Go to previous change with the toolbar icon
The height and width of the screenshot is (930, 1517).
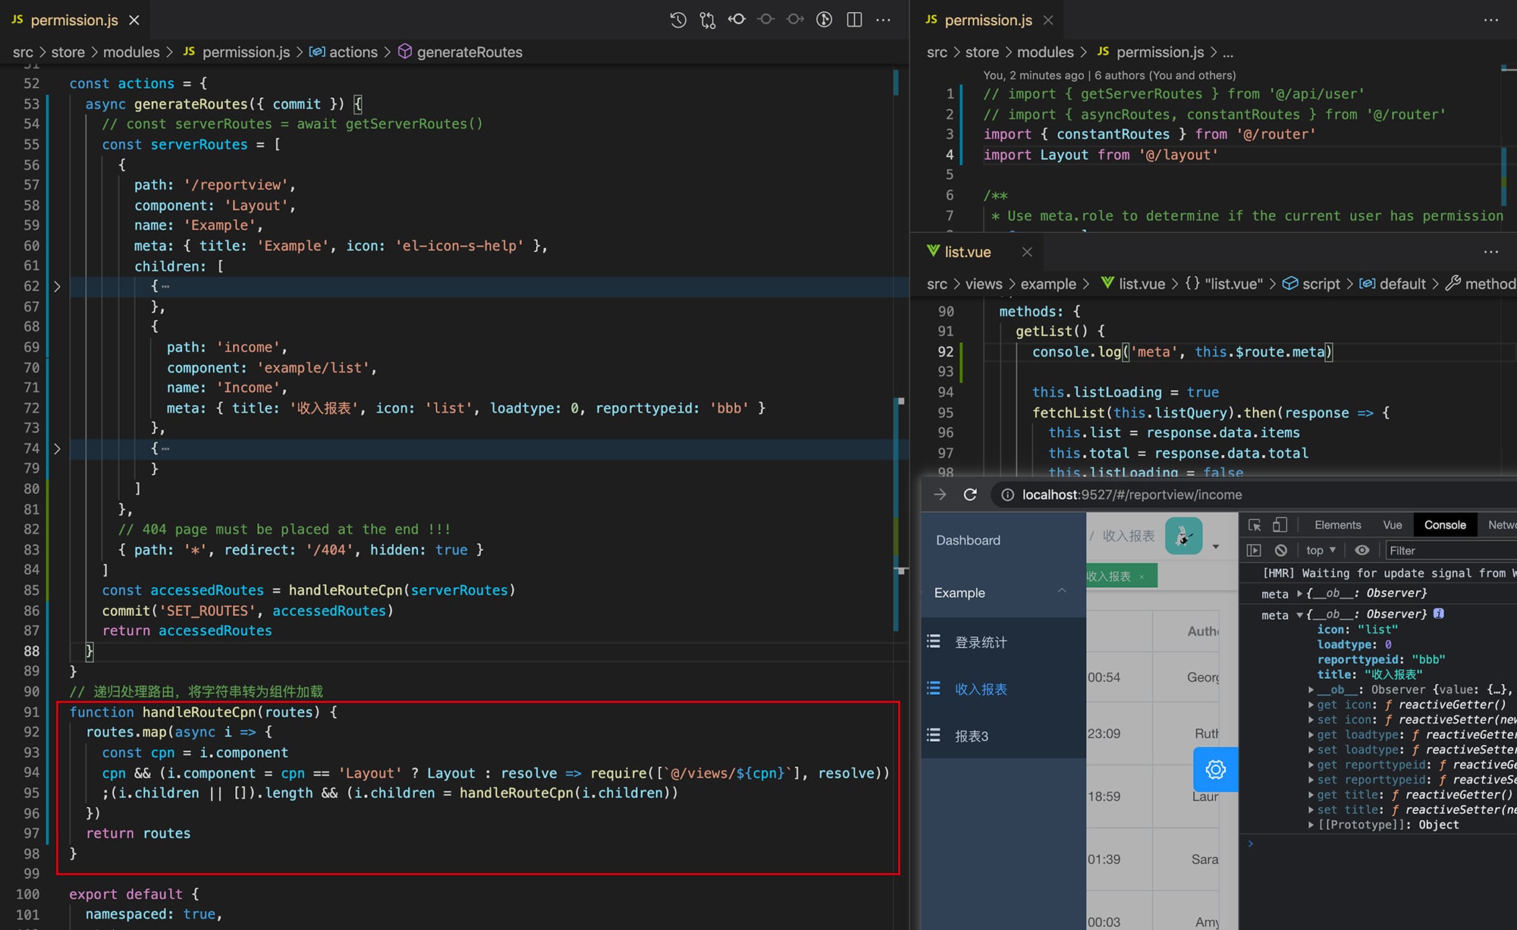tap(737, 20)
